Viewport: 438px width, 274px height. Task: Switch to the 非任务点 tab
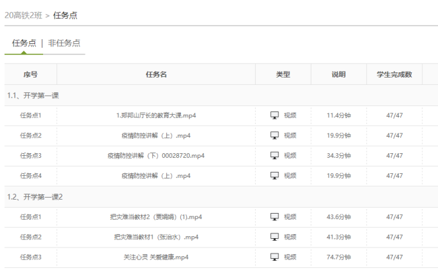pos(64,43)
